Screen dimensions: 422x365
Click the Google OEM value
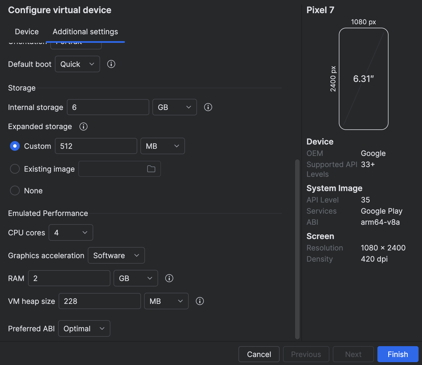click(x=373, y=153)
